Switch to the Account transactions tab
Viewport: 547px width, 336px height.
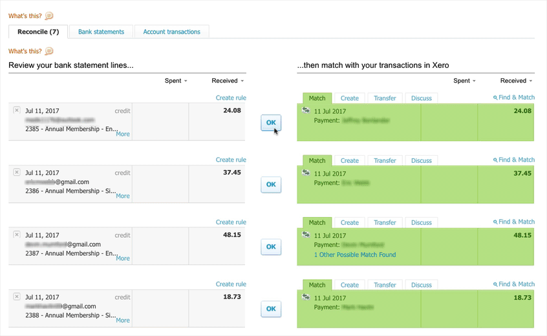[171, 32]
